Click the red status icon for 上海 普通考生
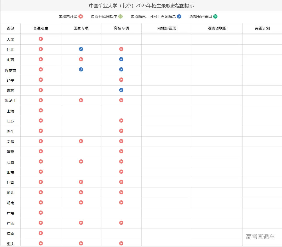This screenshot has width=282, height=247. click(41, 110)
